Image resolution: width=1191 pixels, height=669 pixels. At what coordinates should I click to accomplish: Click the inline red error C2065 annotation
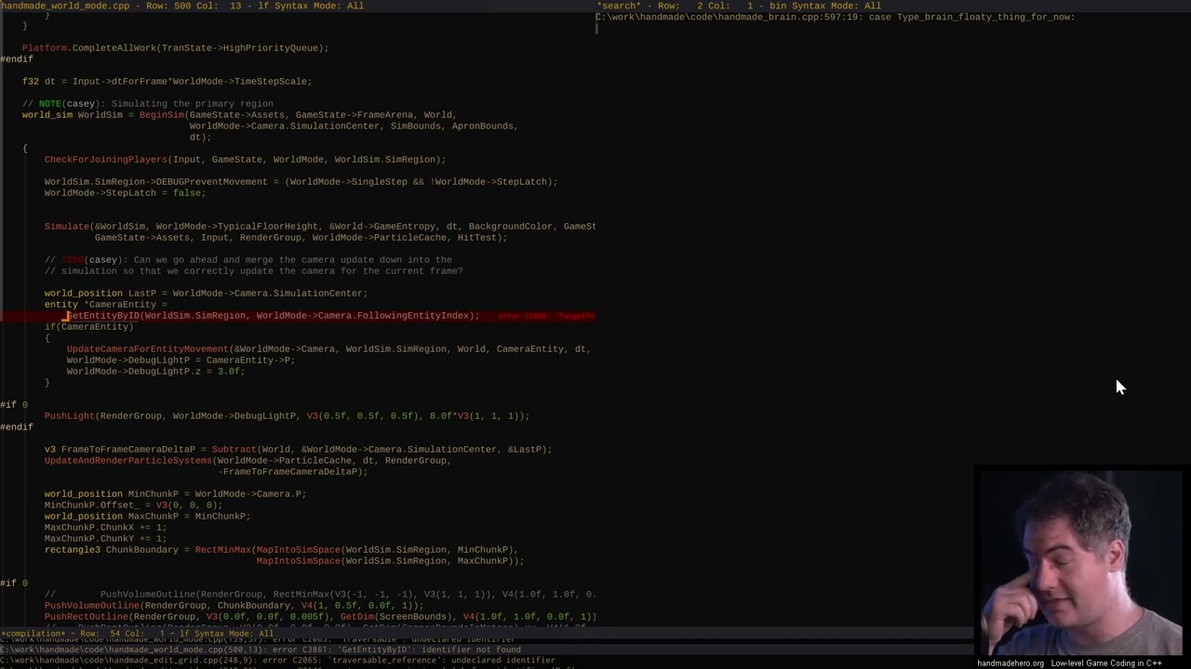pyautogui.click(x=546, y=316)
